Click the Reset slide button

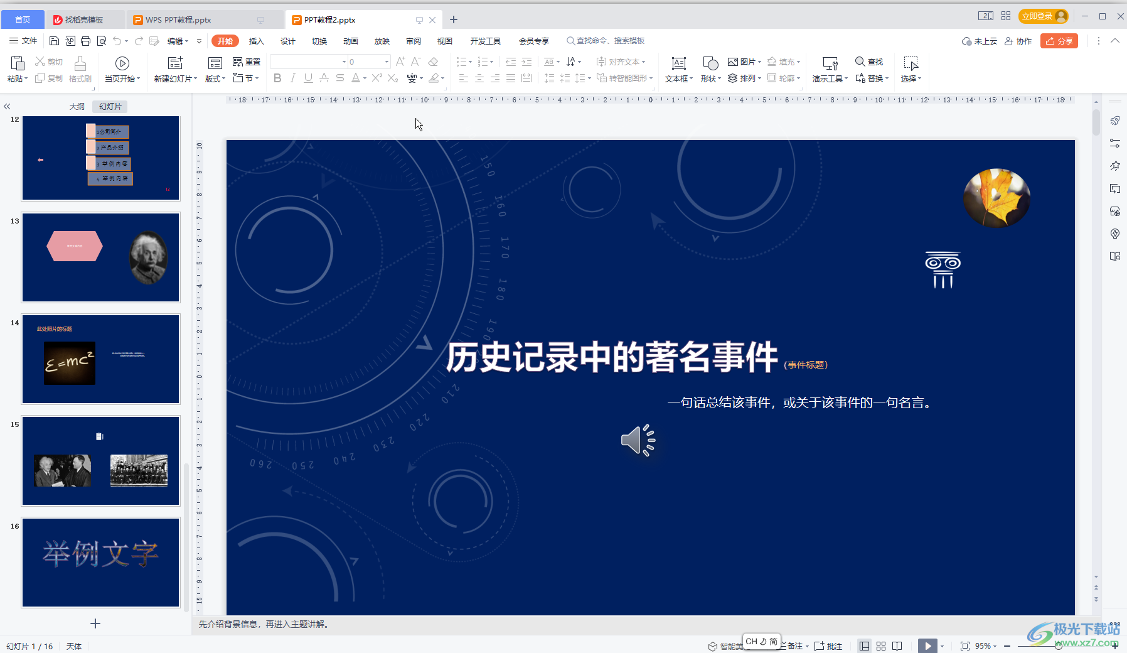tap(247, 62)
